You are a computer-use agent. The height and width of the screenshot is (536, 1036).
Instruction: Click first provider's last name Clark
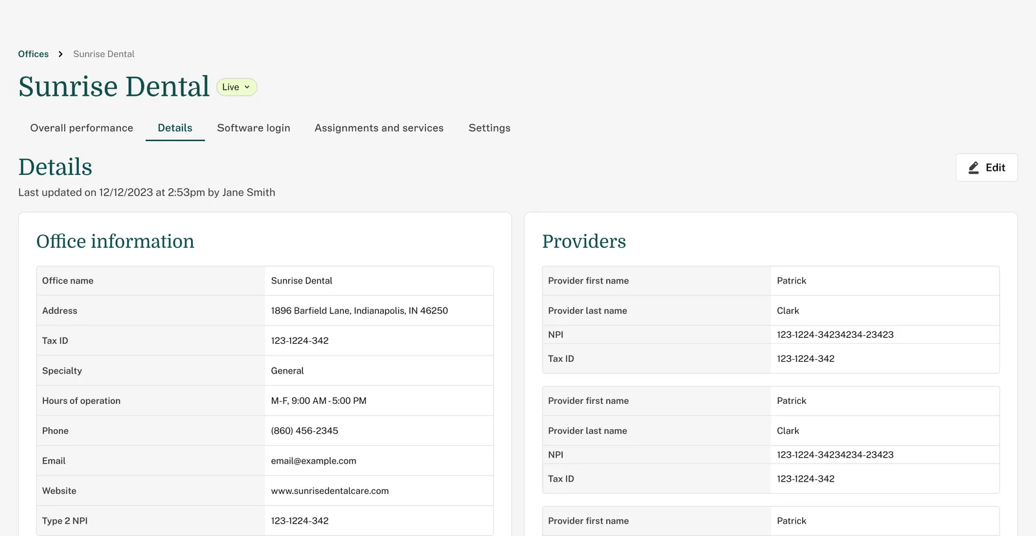[788, 311]
